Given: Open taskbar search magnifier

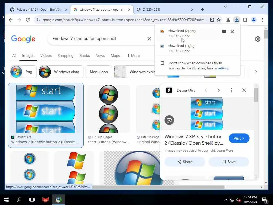Looking at the screenshot, I should tap(19, 200).
